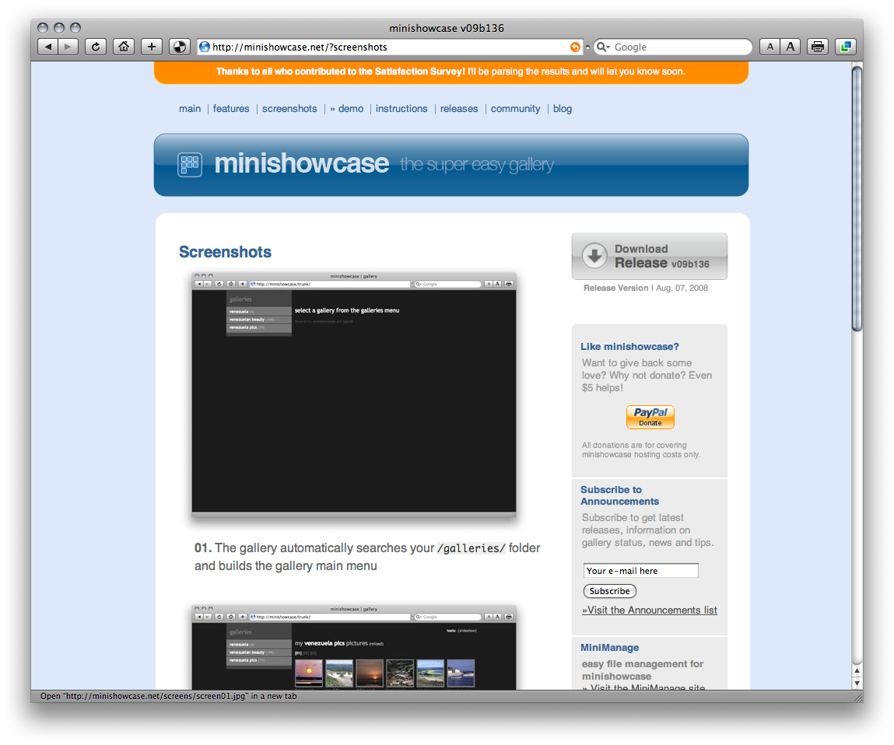Open the community navigation link
Viewport: 894px width, 745px height.
515,108
